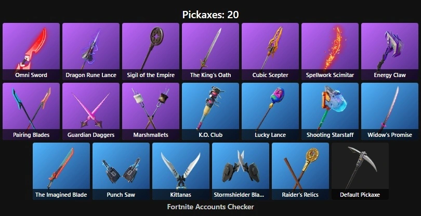Select the Stormshielder Blades tile
Image resolution: width=421 pixels, height=216 pixels.
[x=241, y=171]
